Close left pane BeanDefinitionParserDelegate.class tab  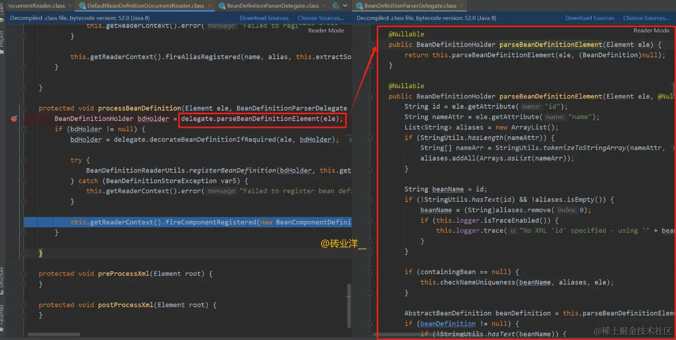click(x=324, y=6)
